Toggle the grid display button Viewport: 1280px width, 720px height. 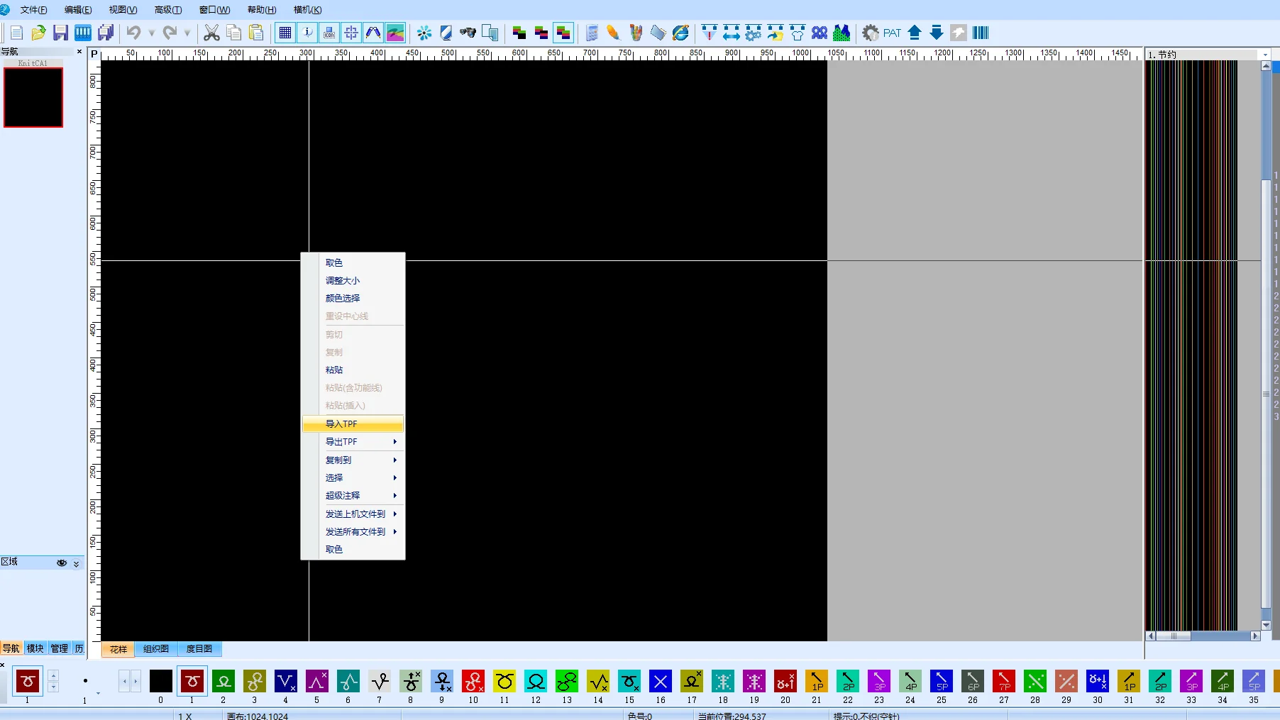pyautogui.click(x=285, y=33)
